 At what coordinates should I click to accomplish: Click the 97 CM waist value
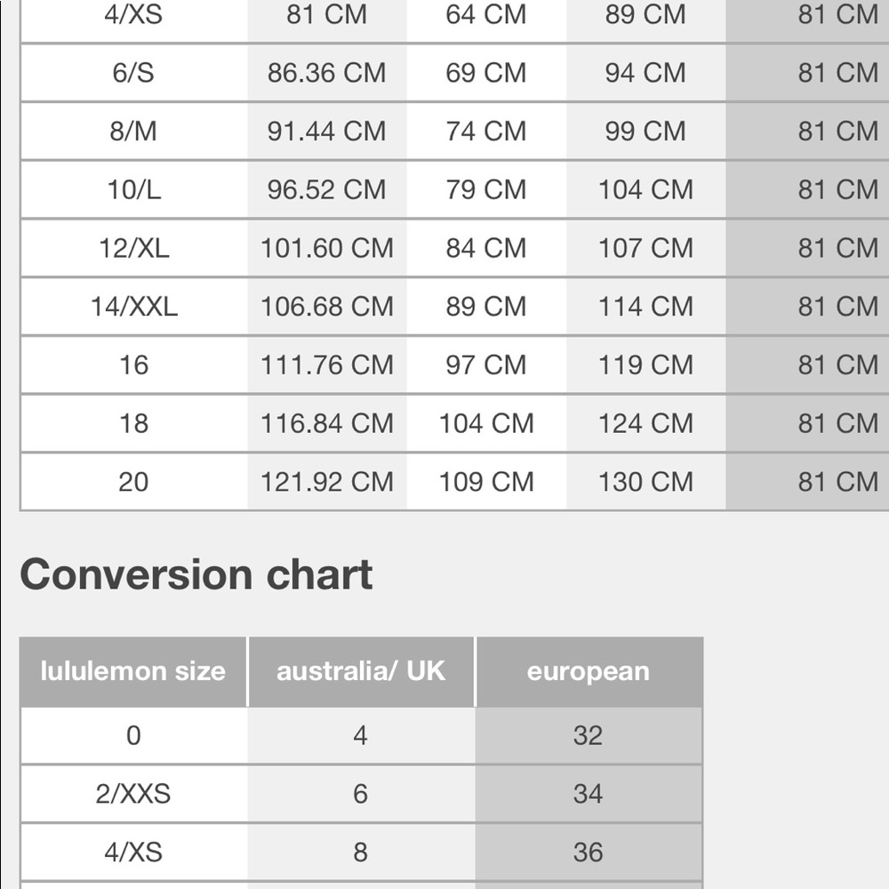(486, 365)
